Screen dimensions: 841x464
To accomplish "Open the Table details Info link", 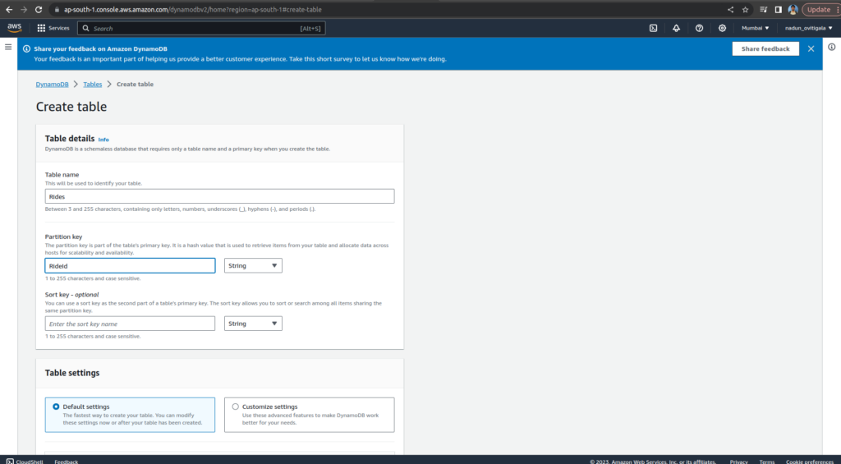I will click(103, 140).
